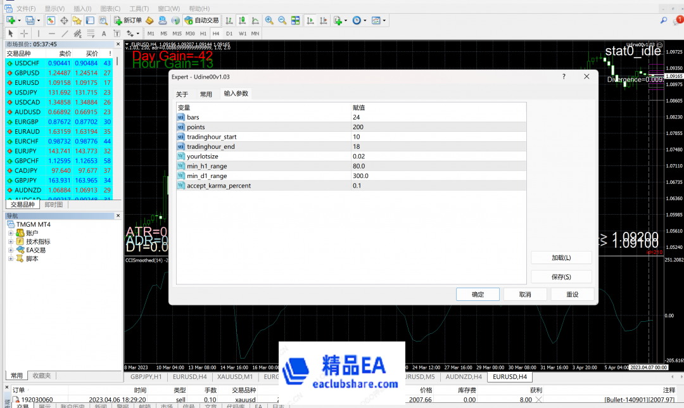684x408 pixels.
Task: Toggle the Terminal panel icon
Action: [x=90, y=20]
